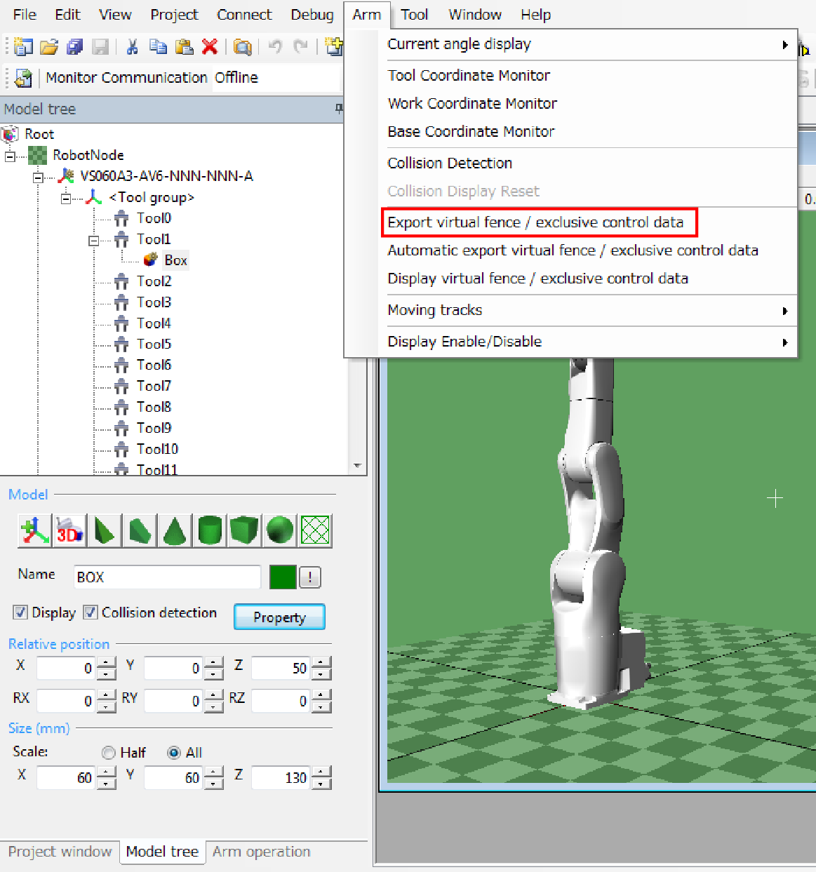Screen dimensions: 816x872
Task: Select the Half scale radio button
Action: click(x=109, y=753)
